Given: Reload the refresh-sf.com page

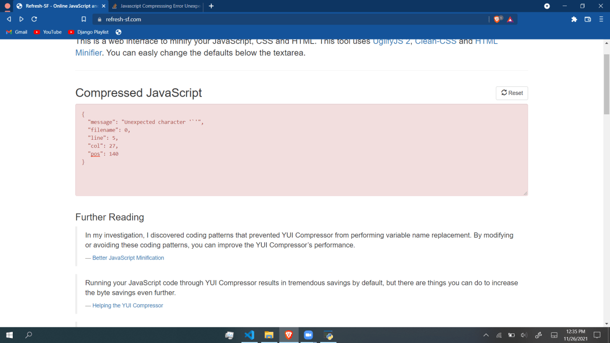Looking at the screenshot, I should [34, 19].
